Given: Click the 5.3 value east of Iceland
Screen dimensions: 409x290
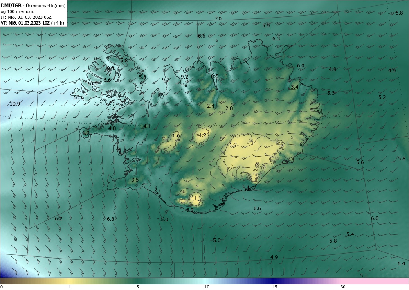Looking at the screenshot, I should 331,93.
